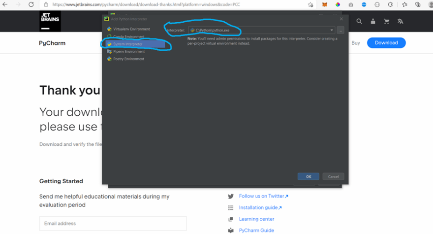Open the language translation selector icon
The image size is (433, 234).
400,21
